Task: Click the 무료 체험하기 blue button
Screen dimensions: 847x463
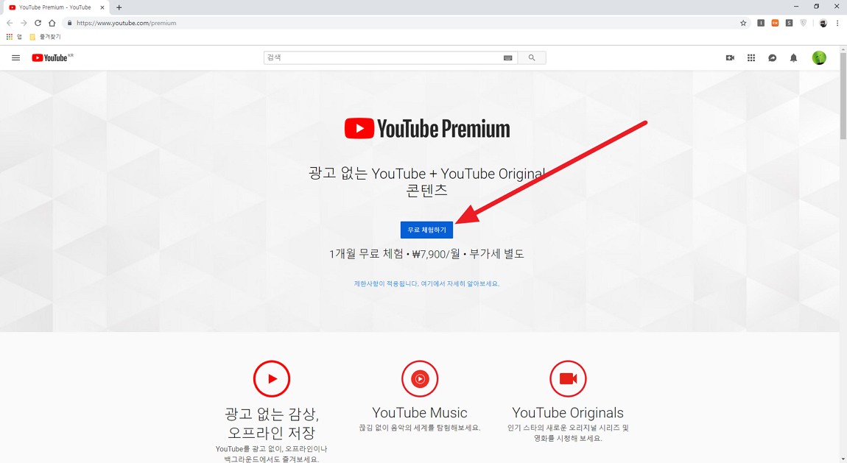Action: point(426,230)
